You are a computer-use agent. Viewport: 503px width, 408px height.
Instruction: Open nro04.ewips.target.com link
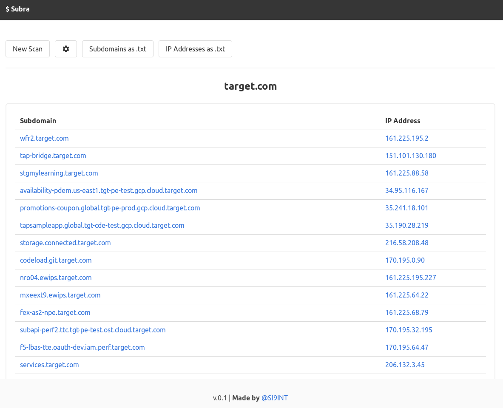point(56,278)
